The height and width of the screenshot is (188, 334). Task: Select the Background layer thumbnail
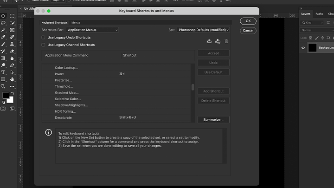pos(313,48)
